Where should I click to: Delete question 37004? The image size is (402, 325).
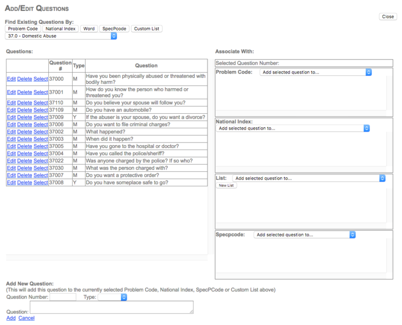[24, 153]
